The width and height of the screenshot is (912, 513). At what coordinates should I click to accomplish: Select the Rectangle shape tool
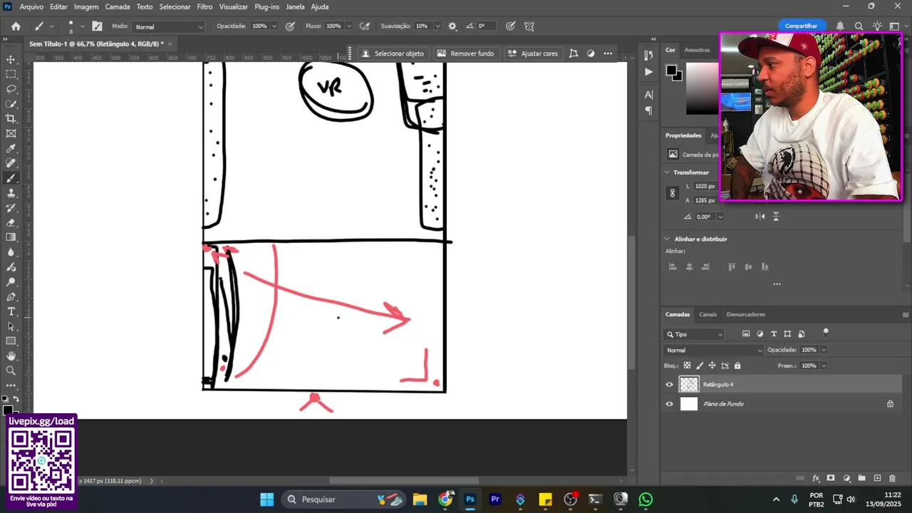(x=11, y=341)
